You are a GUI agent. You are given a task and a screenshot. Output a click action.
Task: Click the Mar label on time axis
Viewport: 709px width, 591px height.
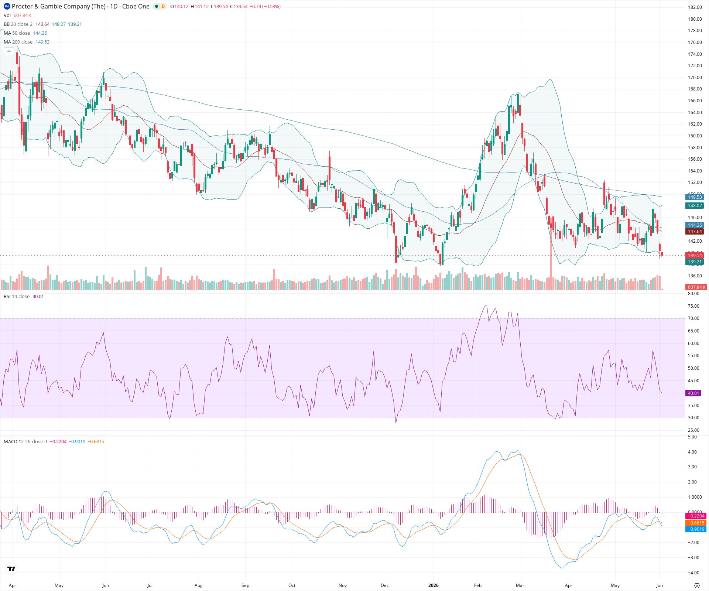[520, 585]
